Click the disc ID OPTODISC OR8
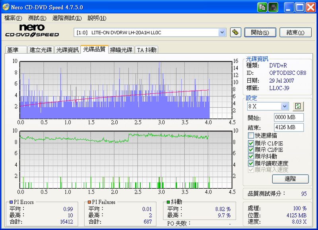The image size is (318, 230). 288,73
